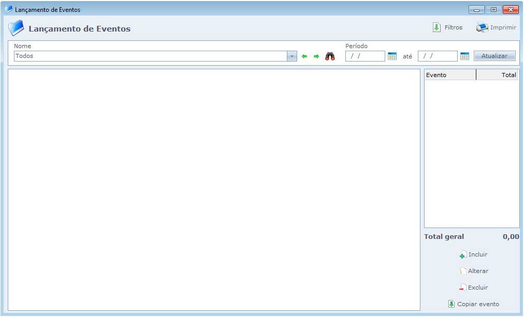The width and height of the screenshot is (524, 317).
Task: Open calendar picker for the end date
Action: point(464,56)
